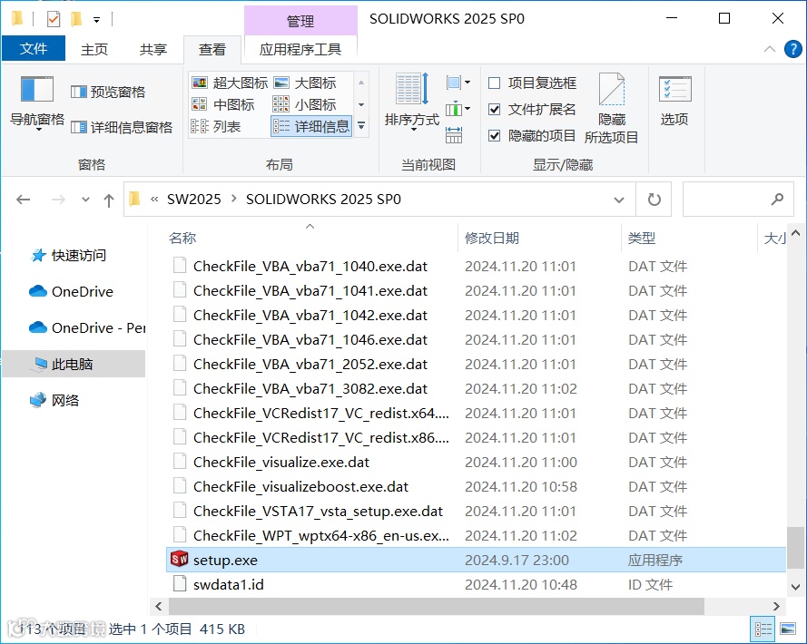Click horizontal scrollbar right arrow

coord(776,607)
